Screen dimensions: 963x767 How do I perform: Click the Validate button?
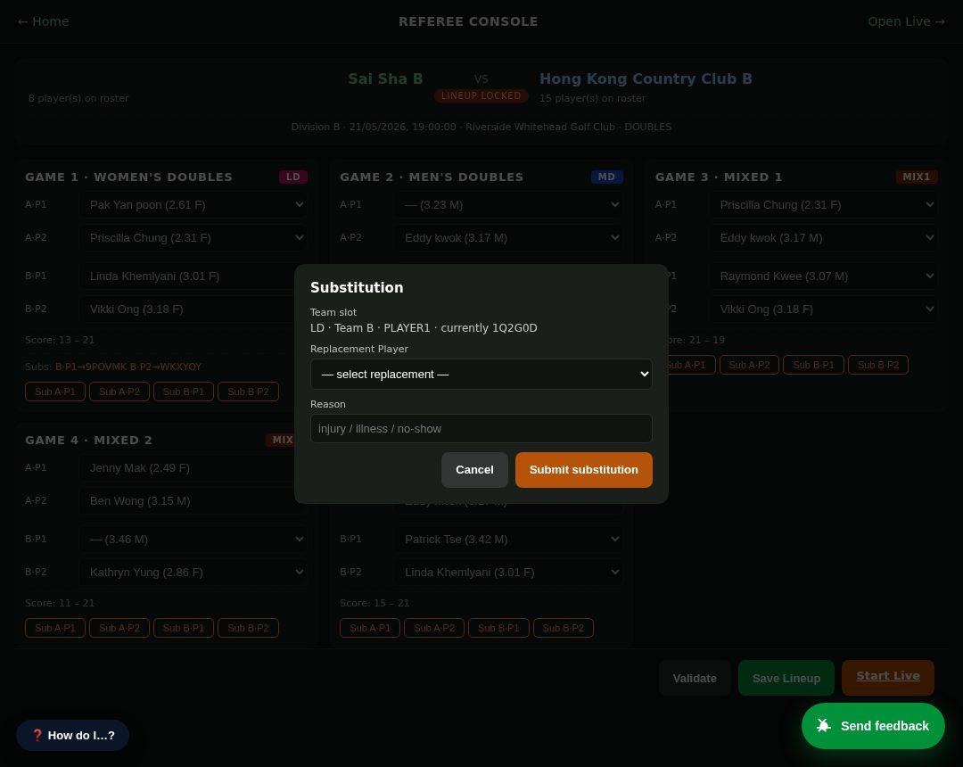pos(695,678)
